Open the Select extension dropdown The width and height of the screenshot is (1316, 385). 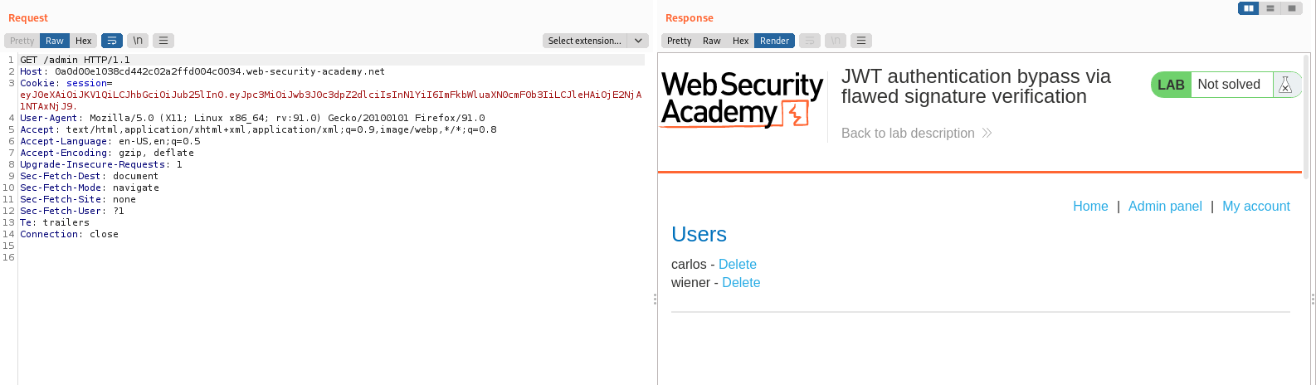coord(584,41)
